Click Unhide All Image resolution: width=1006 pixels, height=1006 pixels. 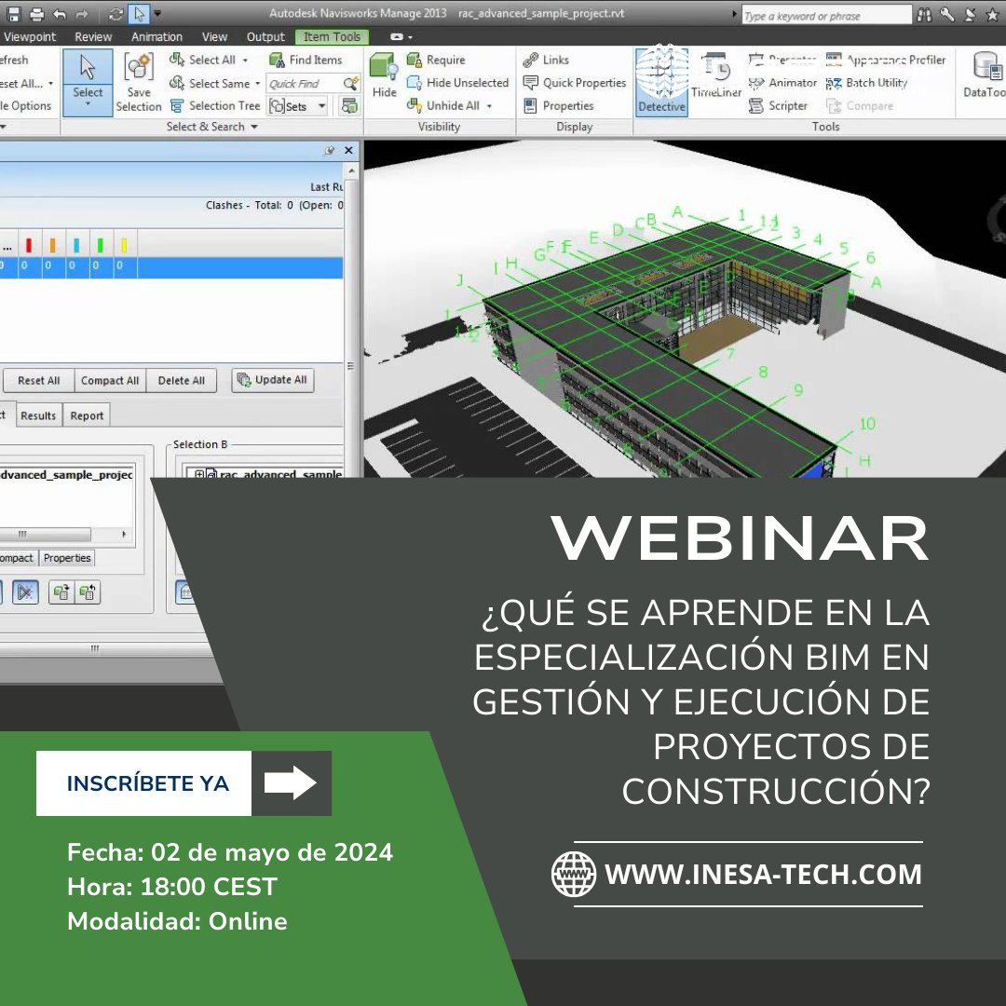[444, 105]
